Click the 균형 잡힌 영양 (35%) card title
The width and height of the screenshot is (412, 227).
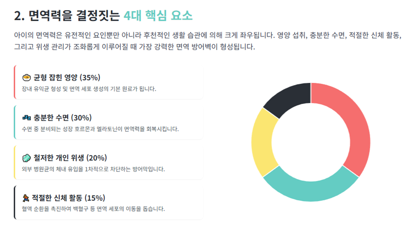click(x=67, y=78)
